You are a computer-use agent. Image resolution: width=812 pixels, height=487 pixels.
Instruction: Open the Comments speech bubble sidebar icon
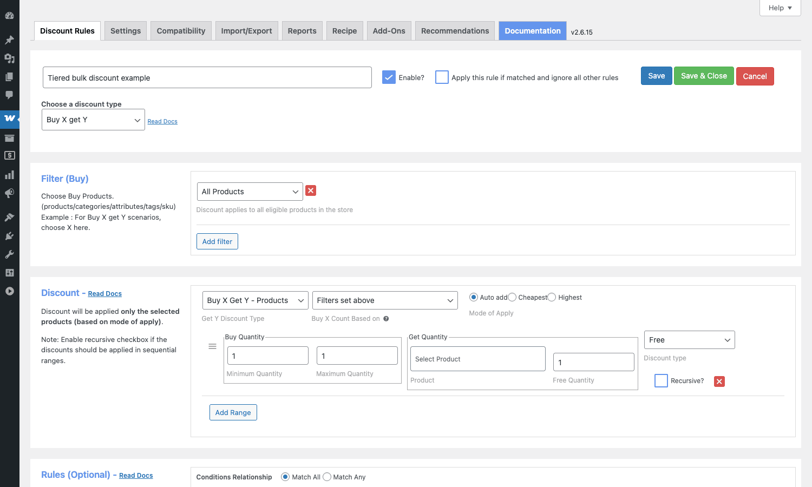click(9, 95)
